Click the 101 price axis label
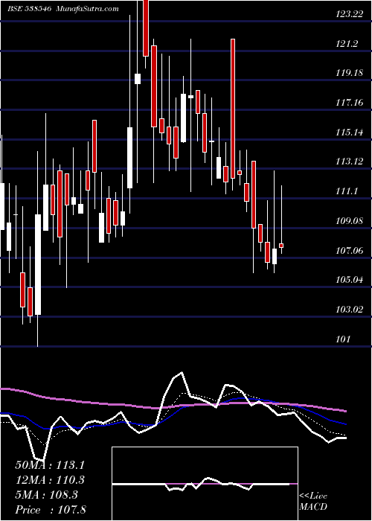This screenshot has width=372, height=521. [x=343, y=339]
